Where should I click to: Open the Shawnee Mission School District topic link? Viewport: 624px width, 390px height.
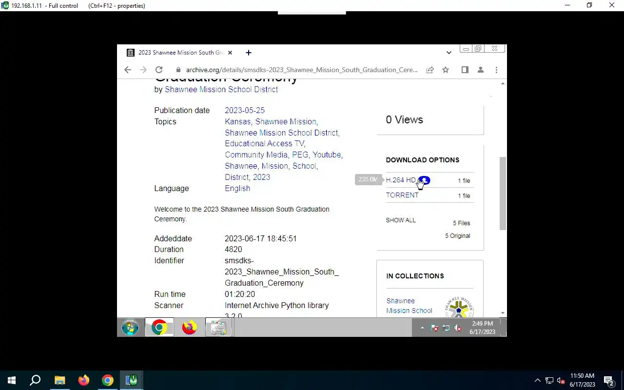click(281, 133)
